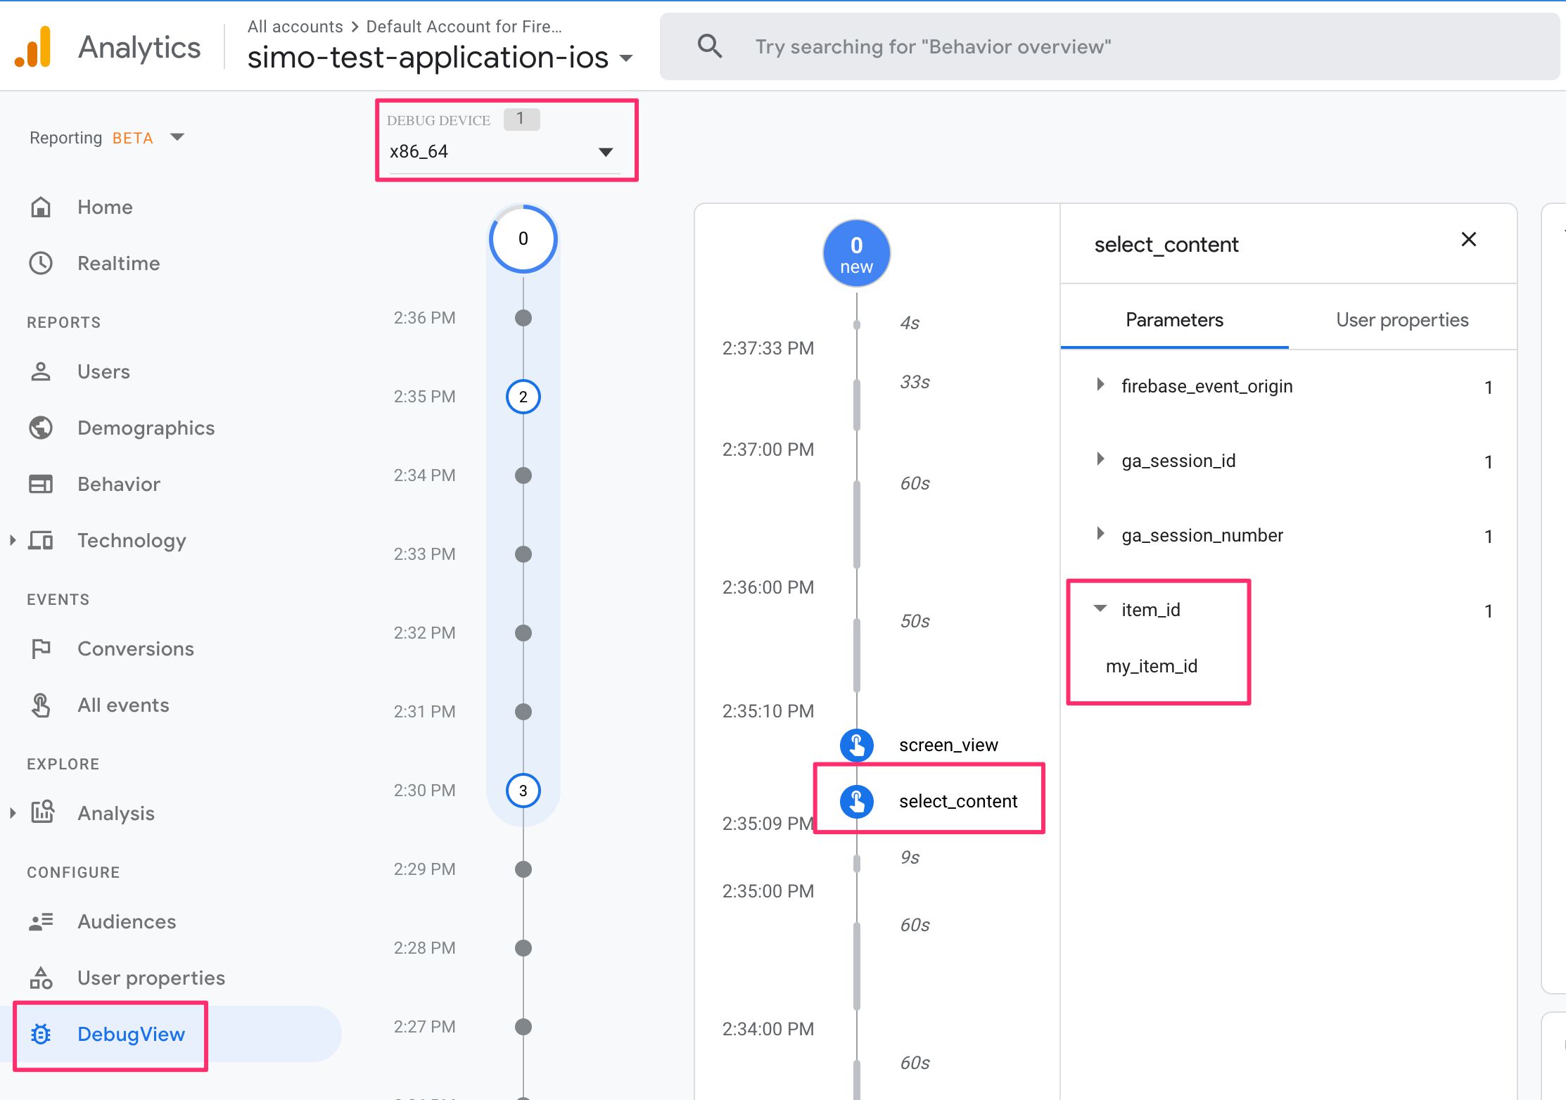1566x1100 pixels.
Task: Click the Users person icon
Action: (41, 371)
